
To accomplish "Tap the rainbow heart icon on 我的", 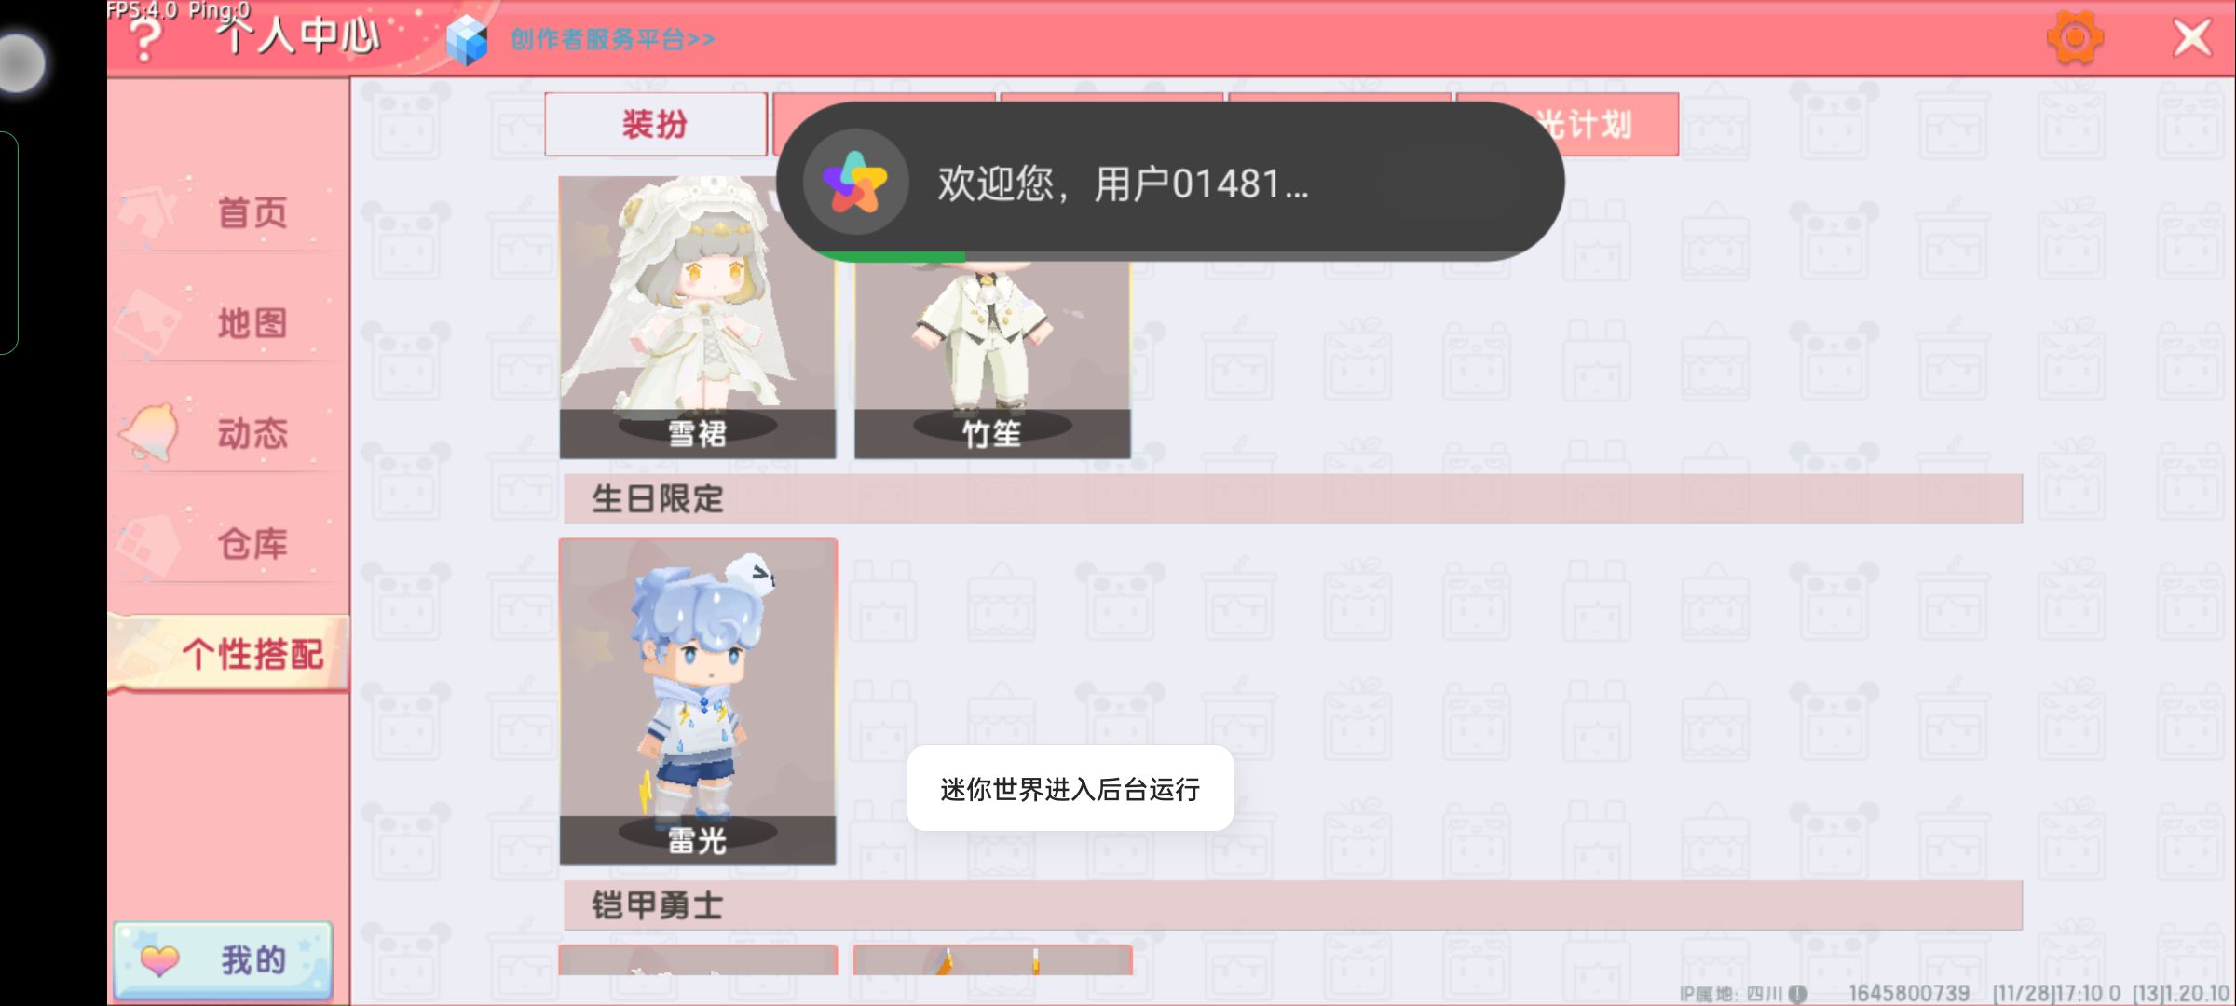I will [x=159, y=959].
